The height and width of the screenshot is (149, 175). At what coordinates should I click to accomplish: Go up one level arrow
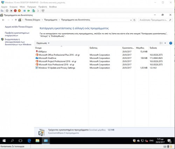coord(16,20)
